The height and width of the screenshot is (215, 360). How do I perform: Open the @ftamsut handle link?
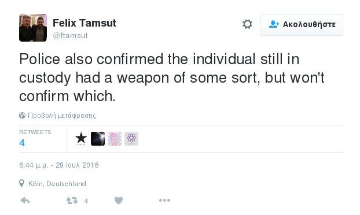click(70, 35)
